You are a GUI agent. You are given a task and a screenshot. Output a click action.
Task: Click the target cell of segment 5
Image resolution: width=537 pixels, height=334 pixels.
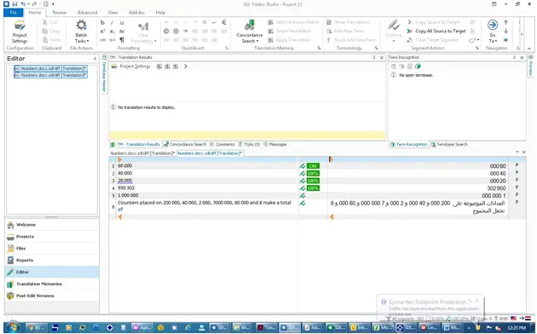pyautogui.click(x=418, y=196)
